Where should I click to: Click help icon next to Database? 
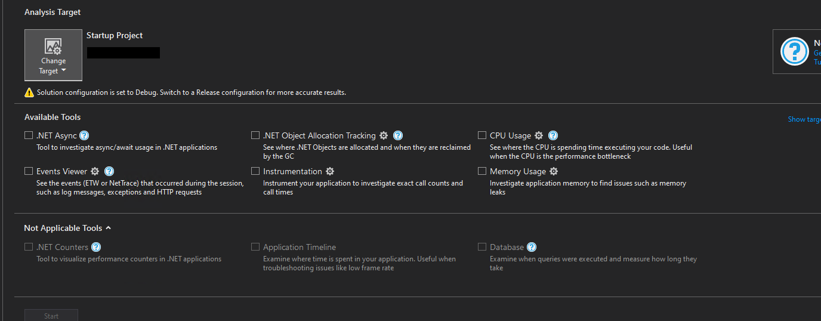tap(532, 247)
